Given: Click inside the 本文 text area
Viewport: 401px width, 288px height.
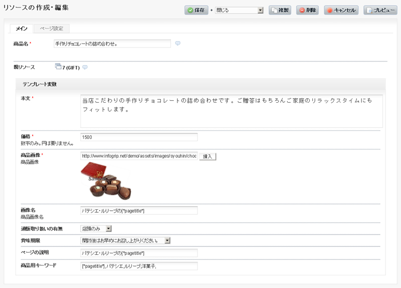Looking at the screenshot, I should point(232,111).
